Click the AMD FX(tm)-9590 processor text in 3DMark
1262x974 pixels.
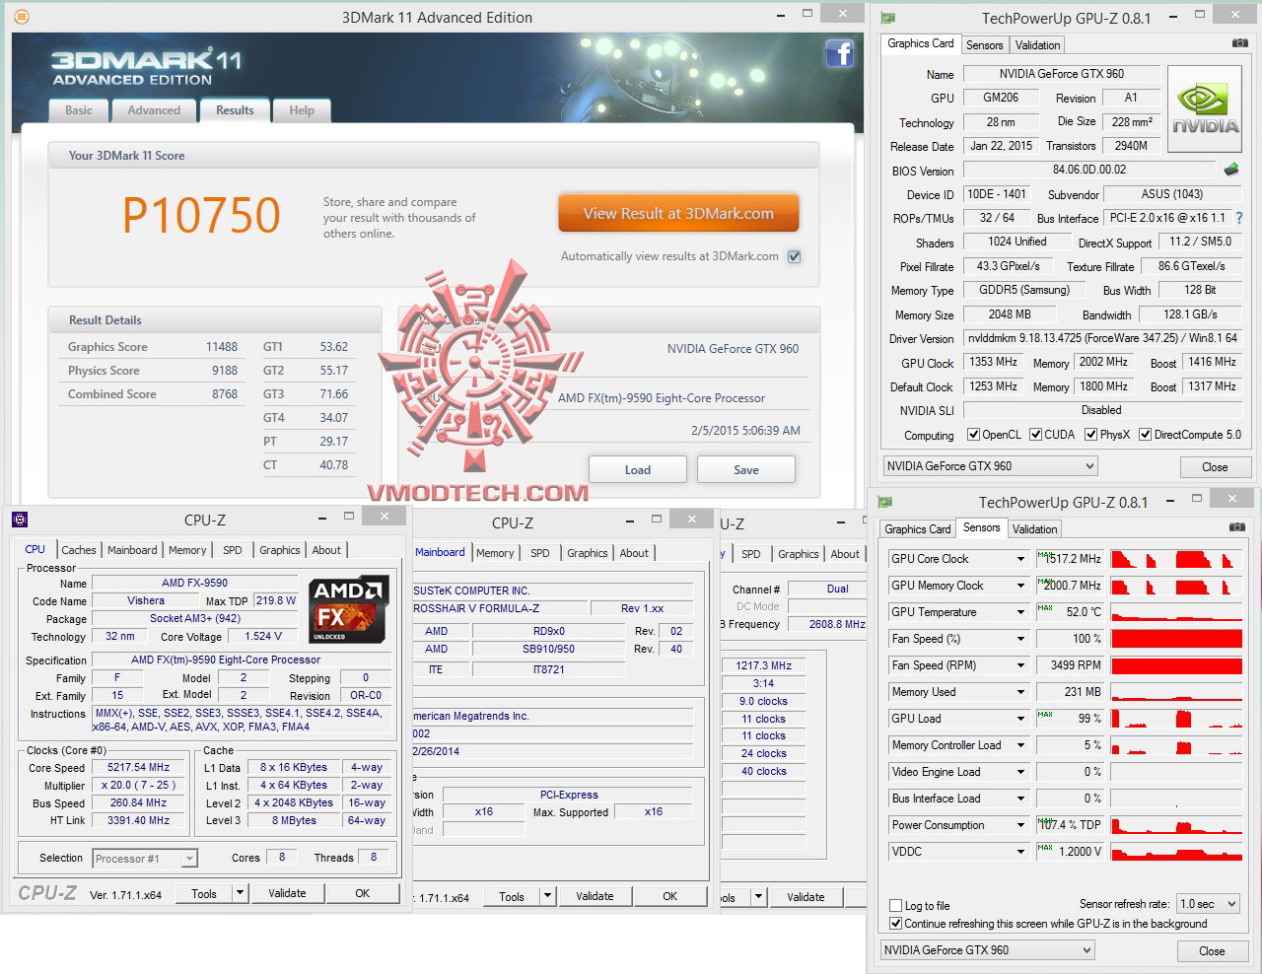point(662,398)
